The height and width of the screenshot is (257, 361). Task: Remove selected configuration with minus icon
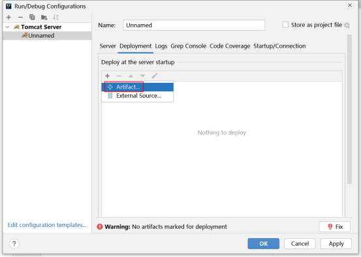click(x=20, y=17)
